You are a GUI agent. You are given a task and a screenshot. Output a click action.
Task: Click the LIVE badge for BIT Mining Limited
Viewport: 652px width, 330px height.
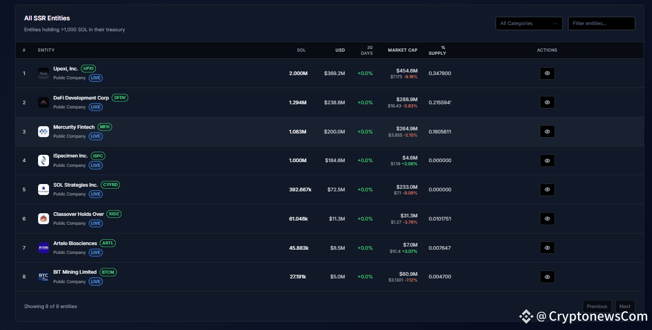click(95, 282)
